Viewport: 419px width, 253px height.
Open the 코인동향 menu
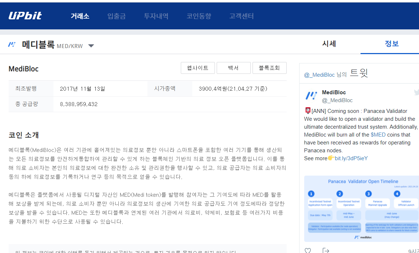pyautogui.click(x=199, y=16)
